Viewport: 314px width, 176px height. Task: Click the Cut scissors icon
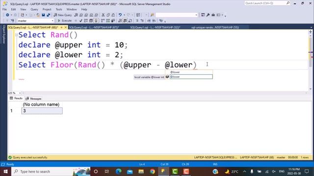(x=103, y=15)
